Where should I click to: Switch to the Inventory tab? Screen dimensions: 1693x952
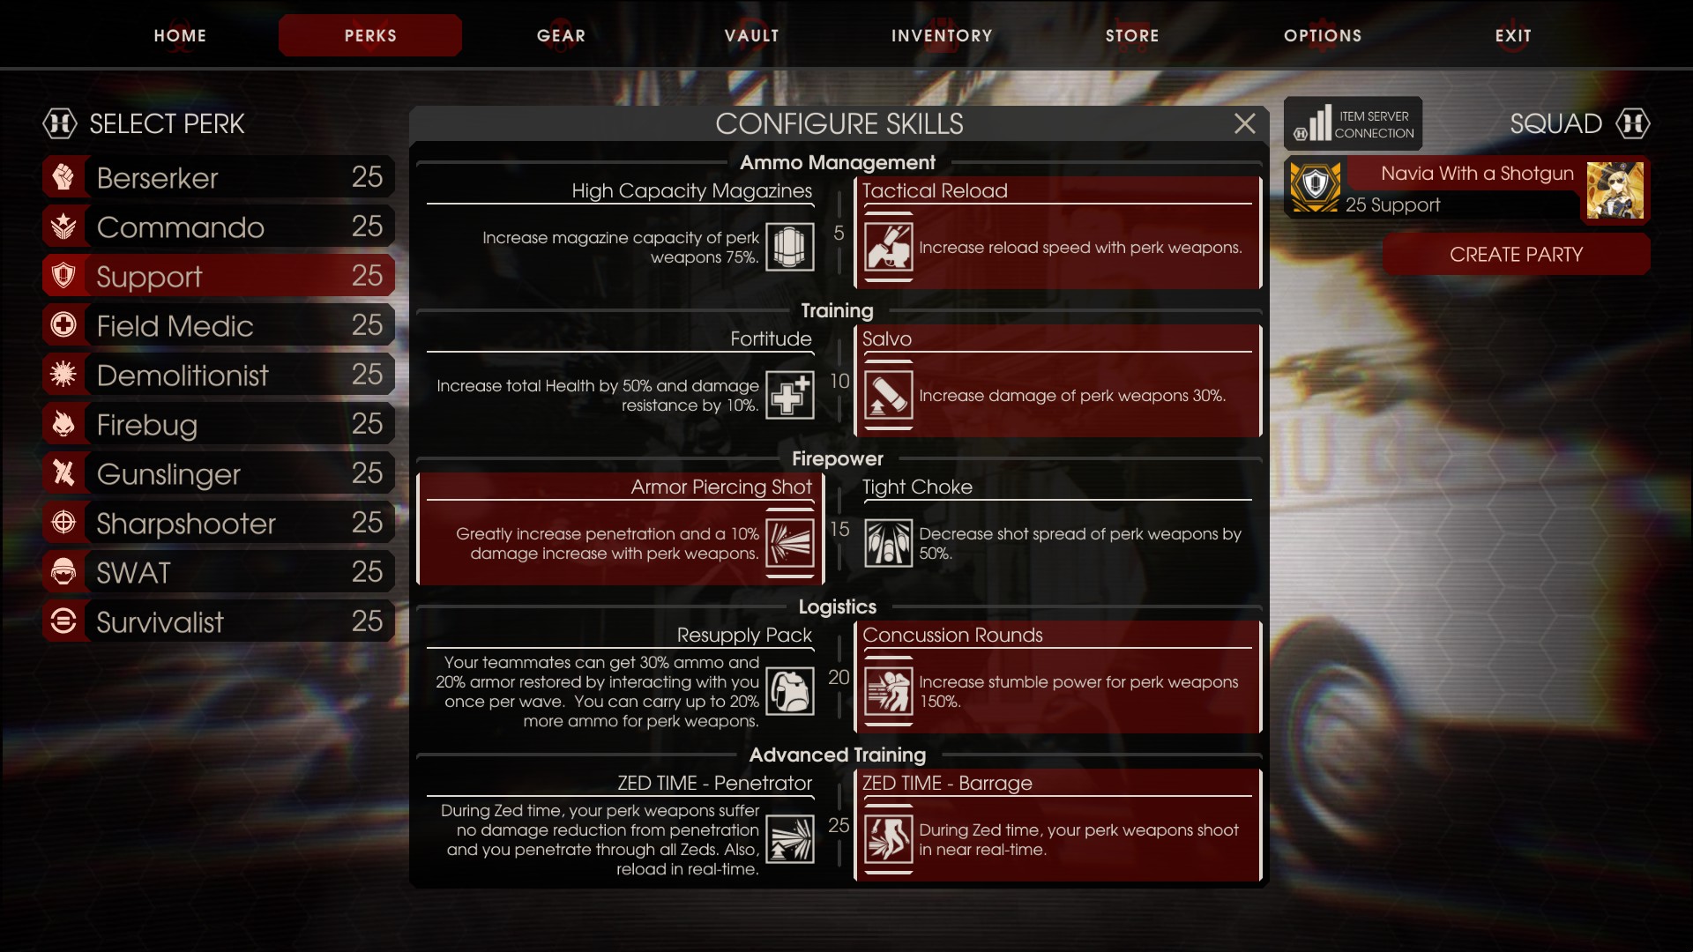[x=942, y=35]
